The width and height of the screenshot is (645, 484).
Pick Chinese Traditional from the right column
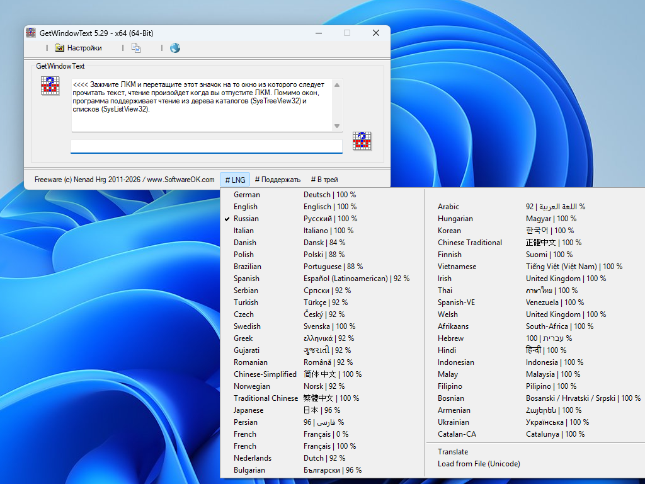pyautogui.click(x=470, y=243)
